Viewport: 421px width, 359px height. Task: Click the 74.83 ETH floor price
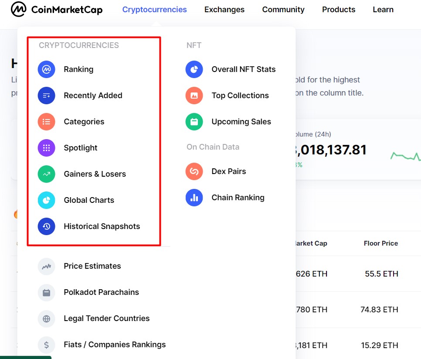tap(379, 310)
